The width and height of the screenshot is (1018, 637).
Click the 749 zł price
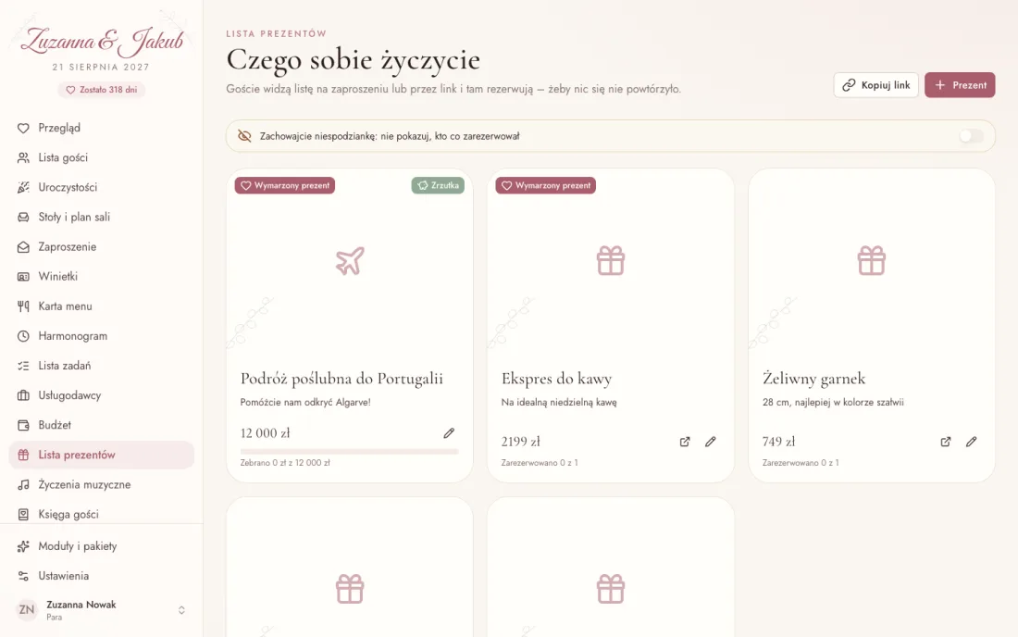[778, 442]
